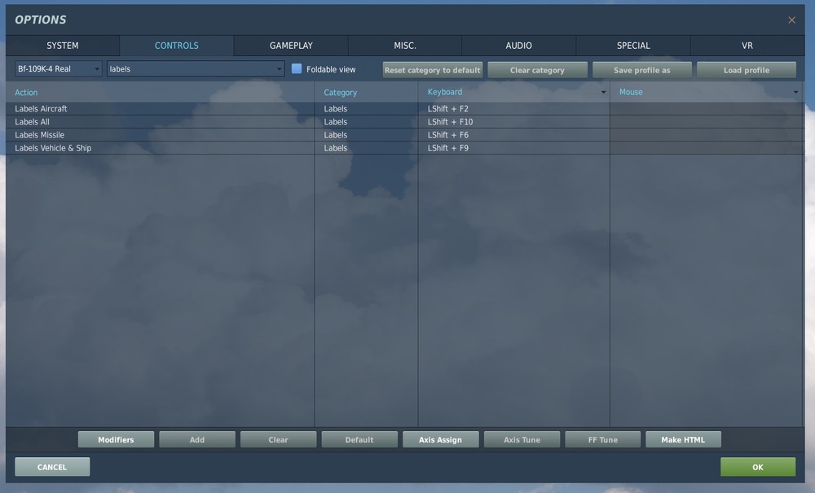815x493 pixels.
Task: Click the Category cell for Labels Missile
Action: coord(366,135)
